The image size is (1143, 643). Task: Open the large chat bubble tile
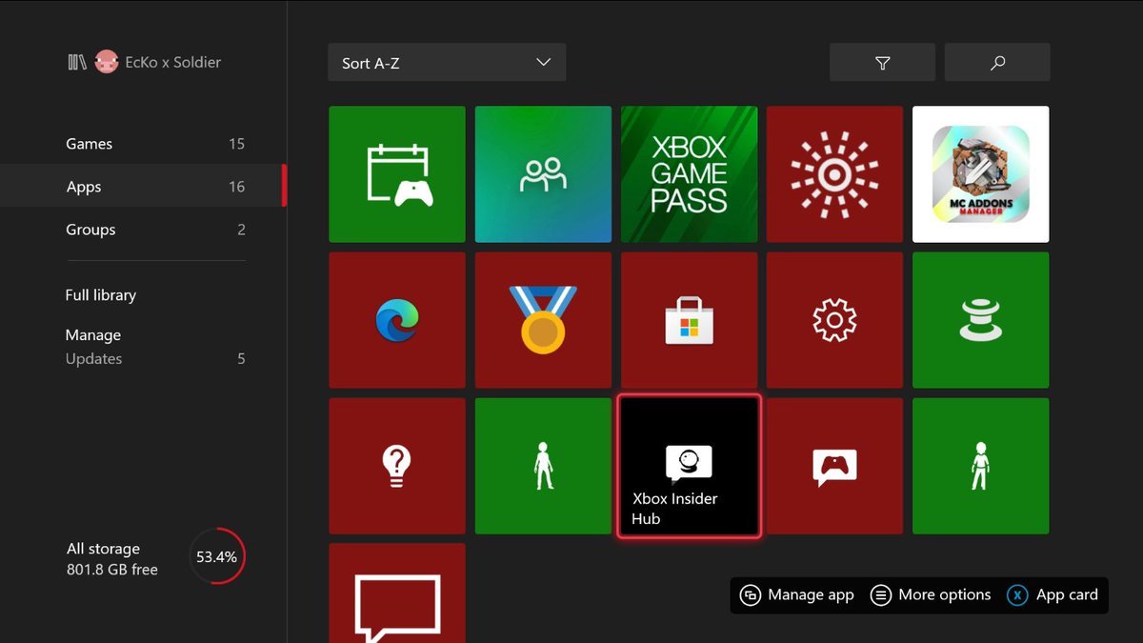pyautogui.click(x=397, y=593)
